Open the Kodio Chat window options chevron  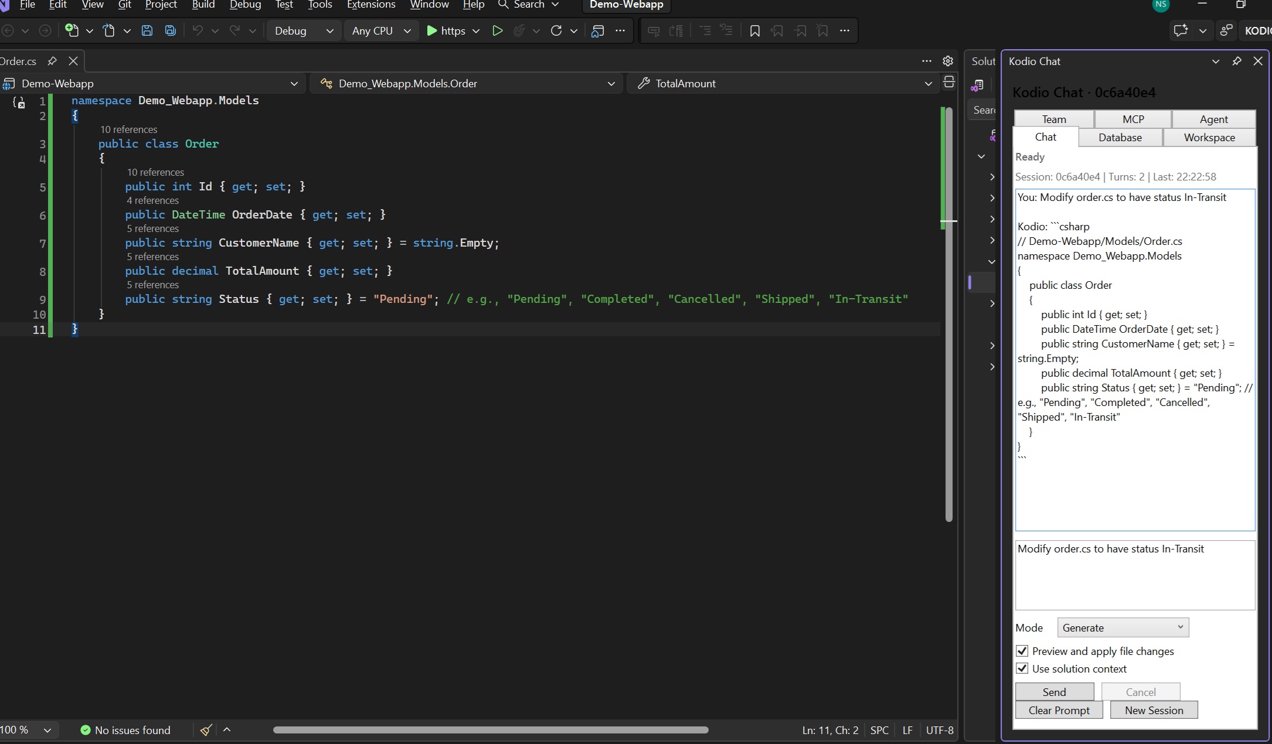tap(1216, 61)
